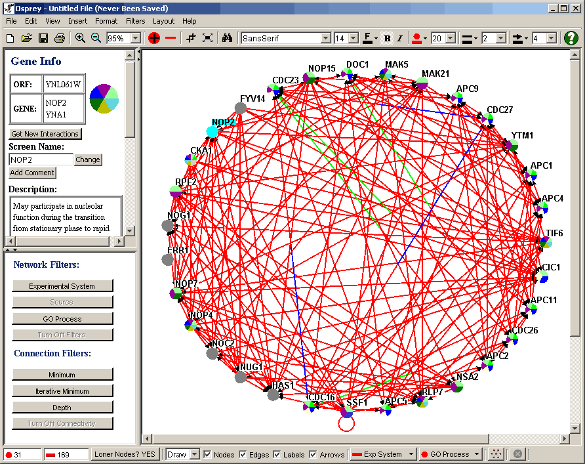Click the zoom out magnifier icon
The image size is (585, 464).
(x=96, y=38)
